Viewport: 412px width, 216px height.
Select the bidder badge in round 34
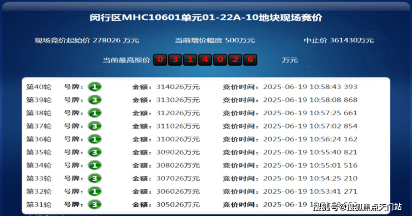[x=95, y=165]
